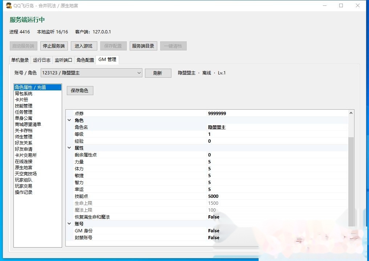Image resolution: width=369 pixels, height=261 pixels.
Task: Click the 服务端运行中 heading
Action: pyautogui.click(x=27, y=20)
